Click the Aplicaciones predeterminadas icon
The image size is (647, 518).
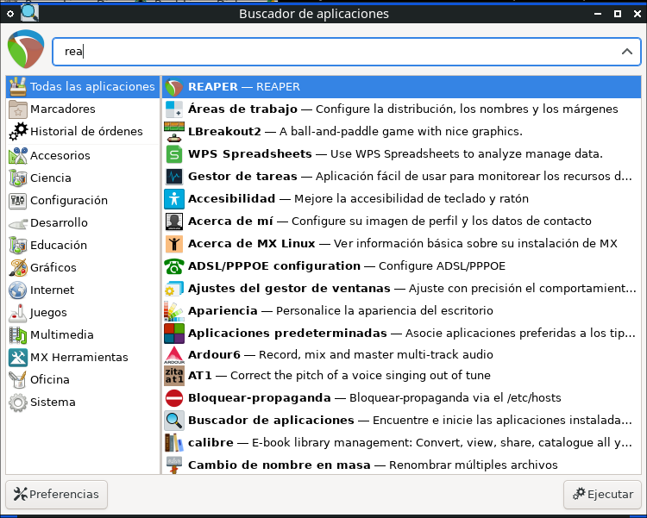173,334
